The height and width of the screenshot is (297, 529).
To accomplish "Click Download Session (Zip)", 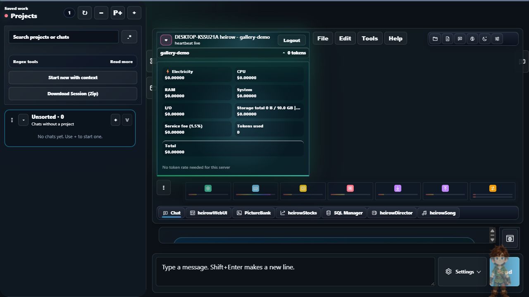I will tap(73, 94).
